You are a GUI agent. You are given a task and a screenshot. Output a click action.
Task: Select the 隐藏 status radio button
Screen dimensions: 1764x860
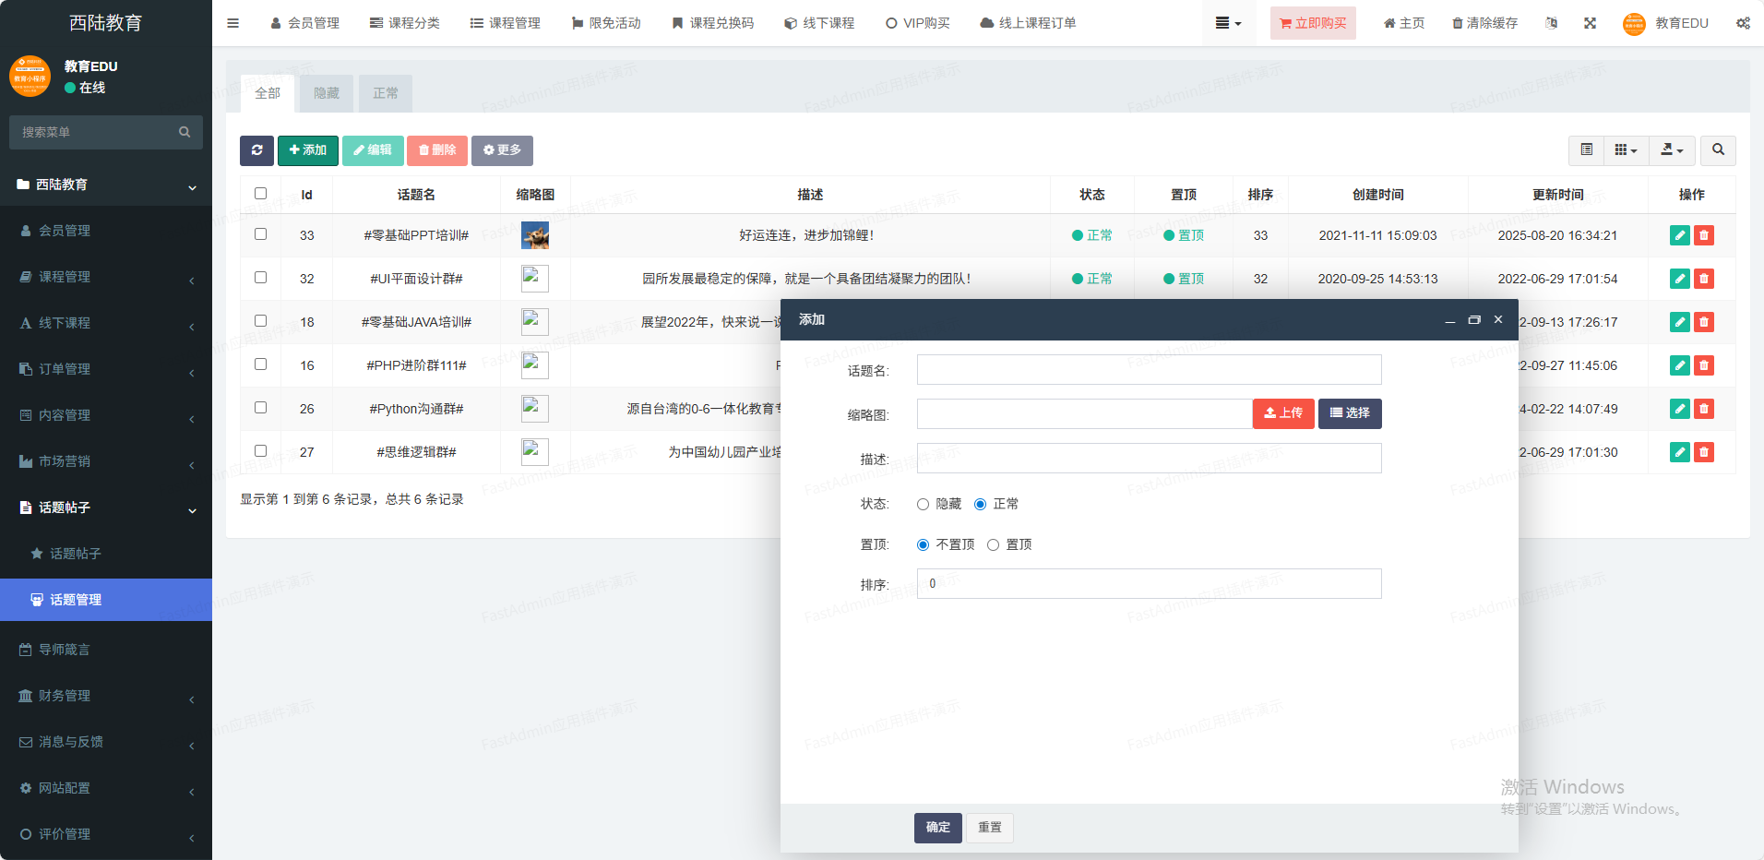[x=923, y=504]
